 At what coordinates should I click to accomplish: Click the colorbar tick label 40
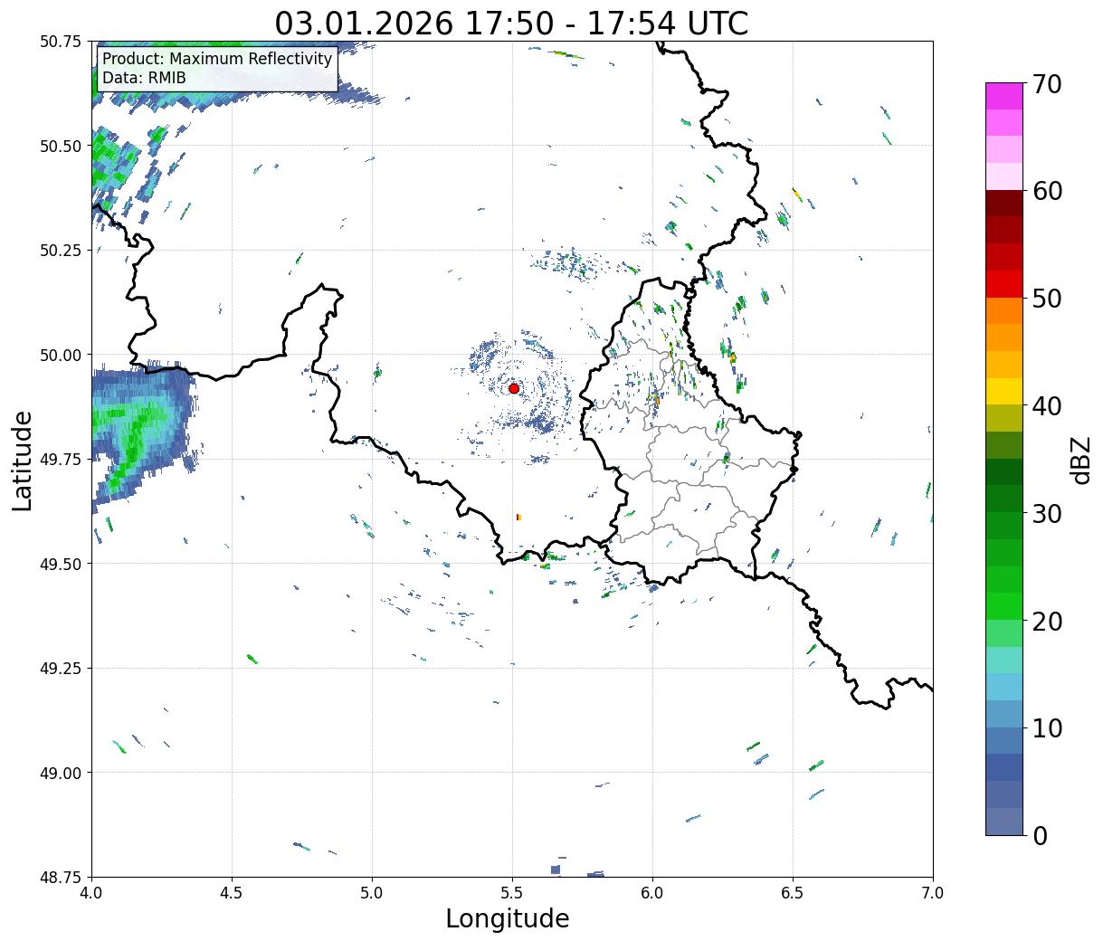click(x=1047, y=406)
